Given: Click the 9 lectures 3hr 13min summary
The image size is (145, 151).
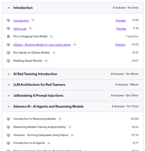Looking at the screenshot, I should click(x=125, y=95).
